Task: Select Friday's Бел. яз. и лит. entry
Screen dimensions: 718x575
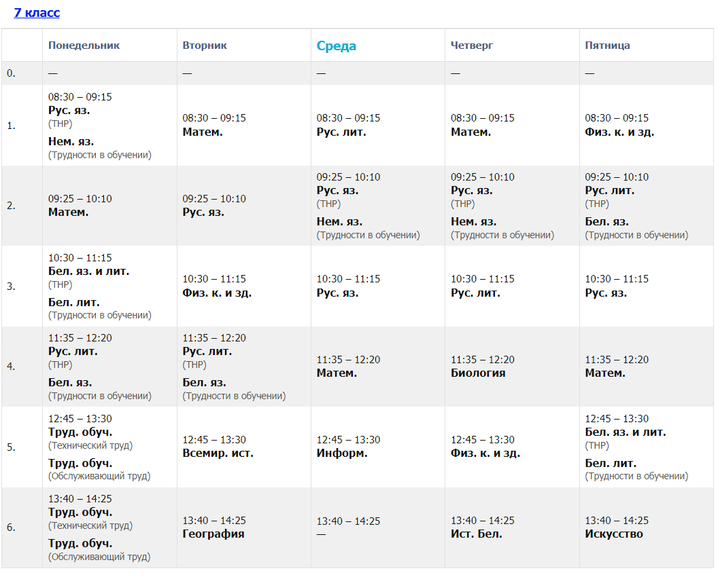Action: pyautogui.click(x=626, y=432)
